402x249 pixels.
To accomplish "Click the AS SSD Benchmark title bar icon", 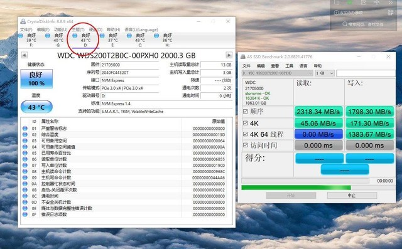I will point(242,57).
